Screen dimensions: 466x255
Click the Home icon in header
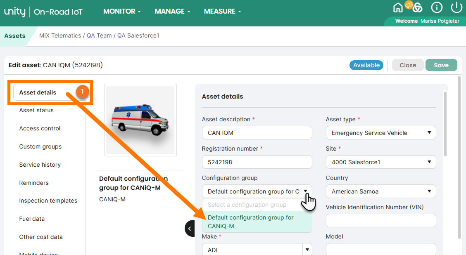coord(398,8)
